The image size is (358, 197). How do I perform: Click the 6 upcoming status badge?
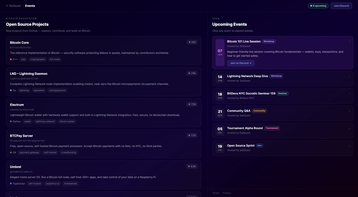tap(318, 6)
